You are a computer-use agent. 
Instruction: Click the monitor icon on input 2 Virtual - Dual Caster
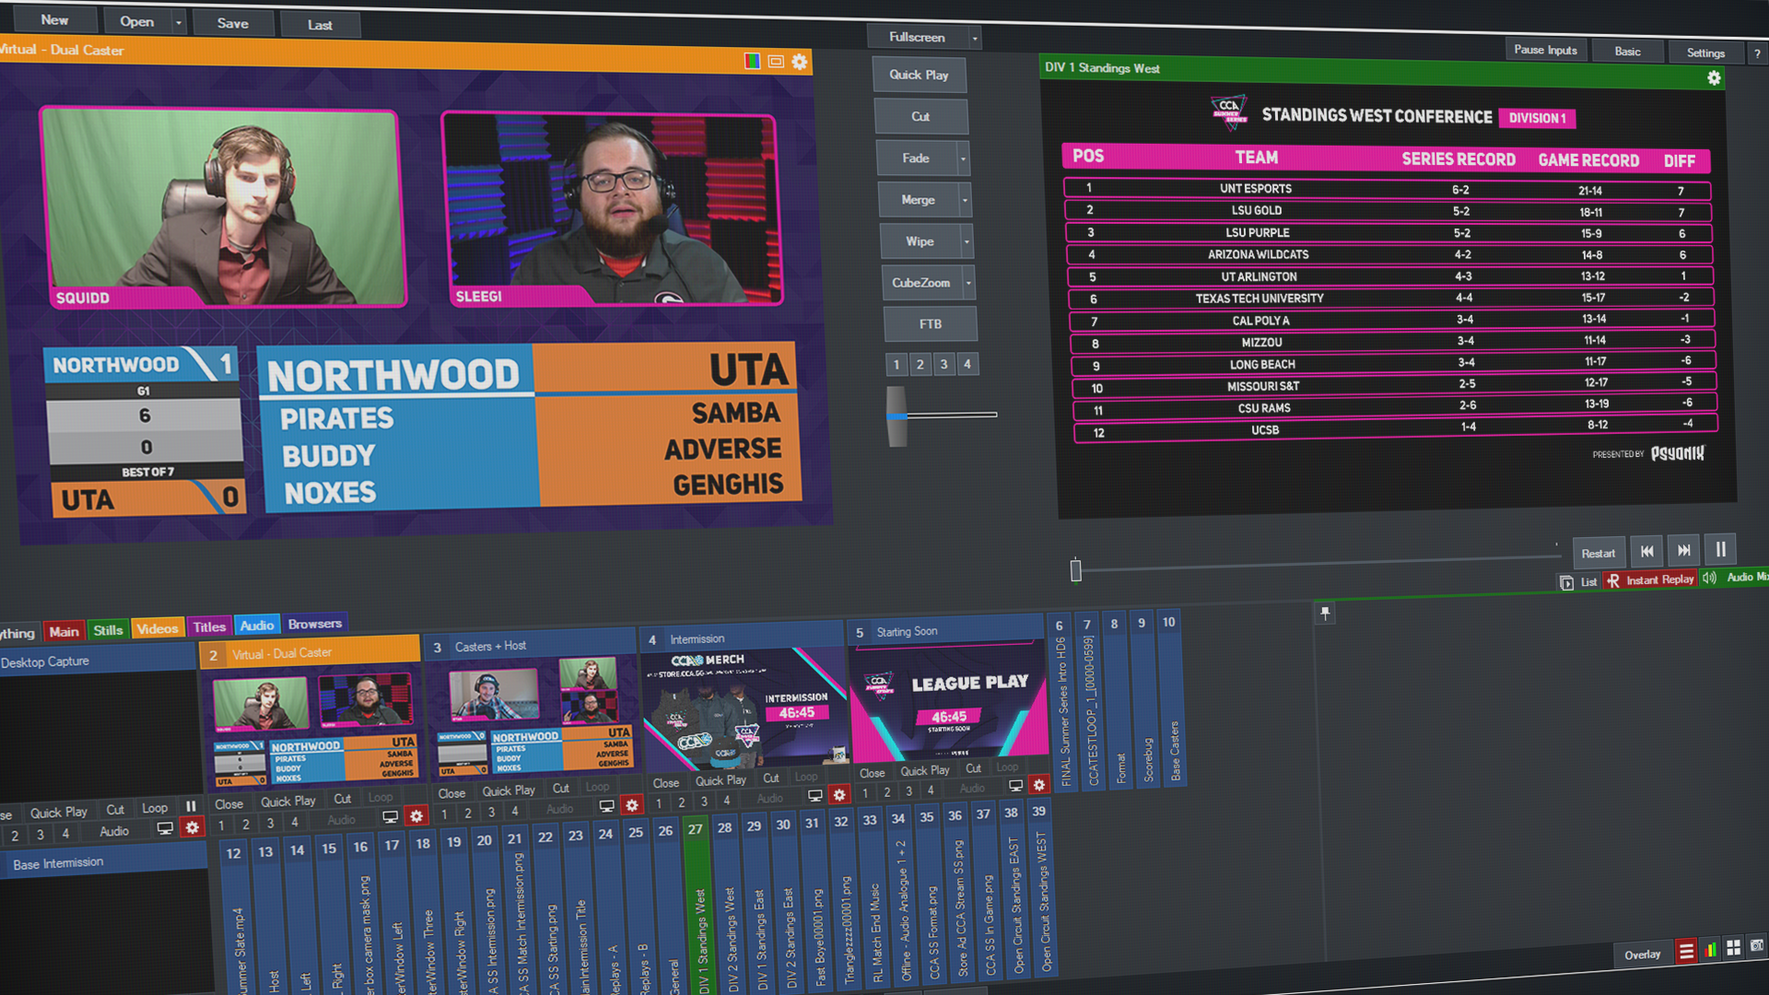pyautogui.click(x=391, y=817)
